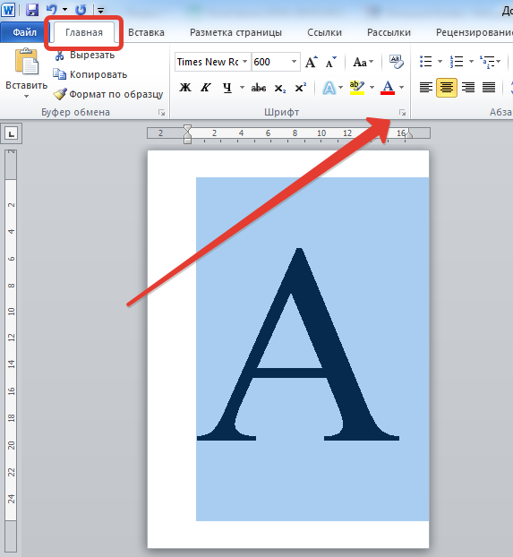Image resolution: width=513 pixels, height=557 pixels.
Task: Apply strikethrough formatting
Action: click(258, 88)
